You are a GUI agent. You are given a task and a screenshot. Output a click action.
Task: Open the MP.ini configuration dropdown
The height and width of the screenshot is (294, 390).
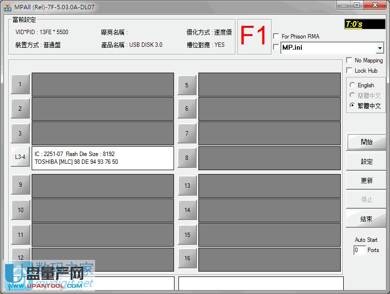[x=380, y=48]
